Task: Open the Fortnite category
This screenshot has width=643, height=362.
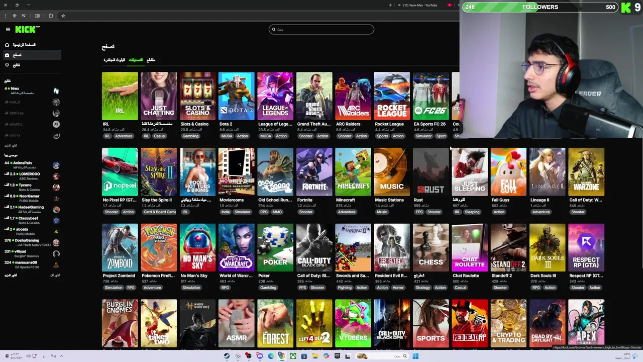Action: [x=314, y=172]
